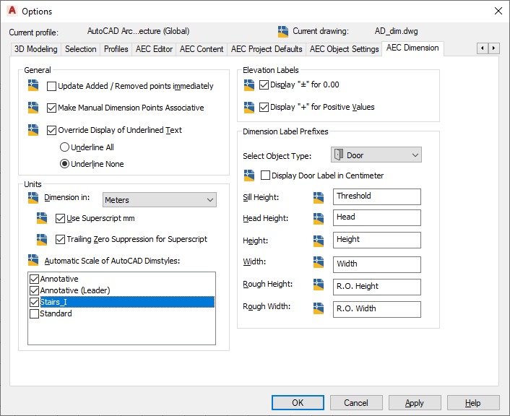
Task: Uncheck Trailing Zero Suppression for Superscript
Action: pyautogui.click(x=60, y=239)
